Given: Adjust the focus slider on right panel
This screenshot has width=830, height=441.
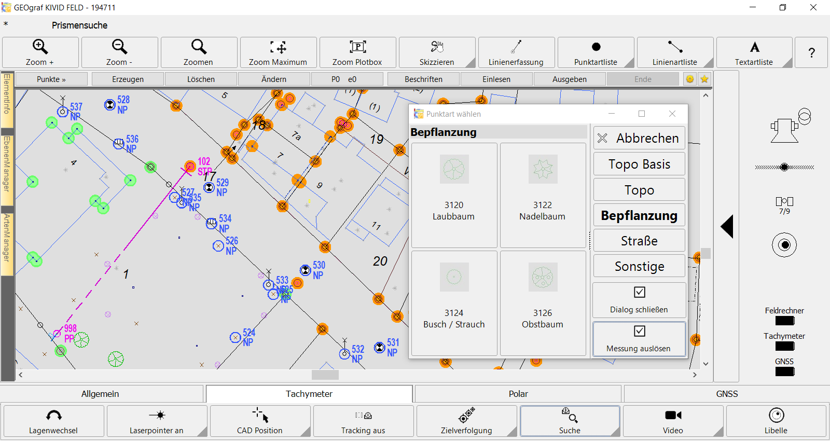Looking at the screenshot, I should (x=784, y=167).
